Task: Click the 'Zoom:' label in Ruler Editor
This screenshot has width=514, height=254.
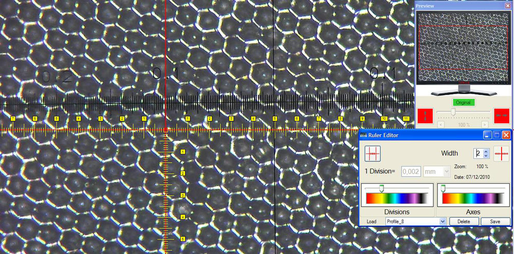Action: point(460,167)
